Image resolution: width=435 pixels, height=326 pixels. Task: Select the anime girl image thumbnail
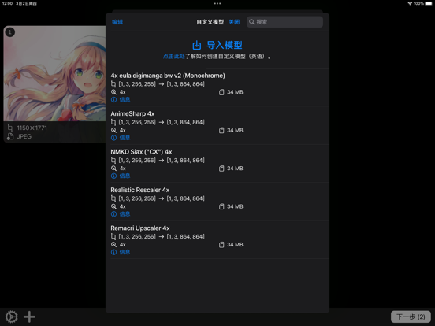pos(54,74)
